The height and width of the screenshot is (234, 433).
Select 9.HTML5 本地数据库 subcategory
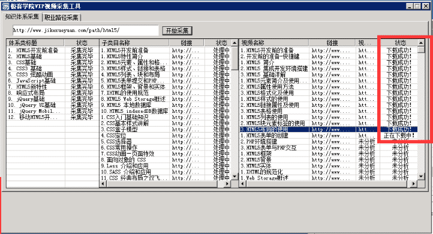tap(166, 105)
